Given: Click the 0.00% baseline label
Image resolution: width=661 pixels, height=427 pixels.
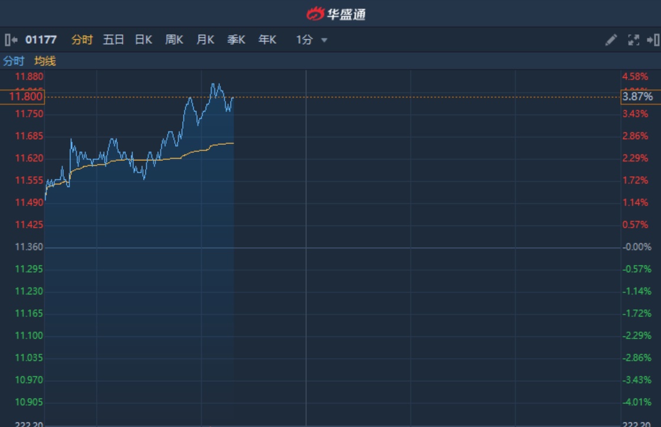Looking at the screenshot, I should point(639,247).
